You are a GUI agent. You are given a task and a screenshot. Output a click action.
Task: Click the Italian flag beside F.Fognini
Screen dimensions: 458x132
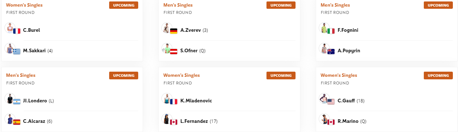[331, 31]
